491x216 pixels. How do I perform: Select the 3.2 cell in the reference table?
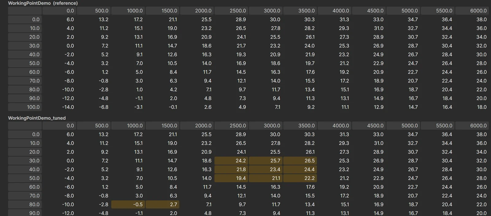[x=94, y=63]
